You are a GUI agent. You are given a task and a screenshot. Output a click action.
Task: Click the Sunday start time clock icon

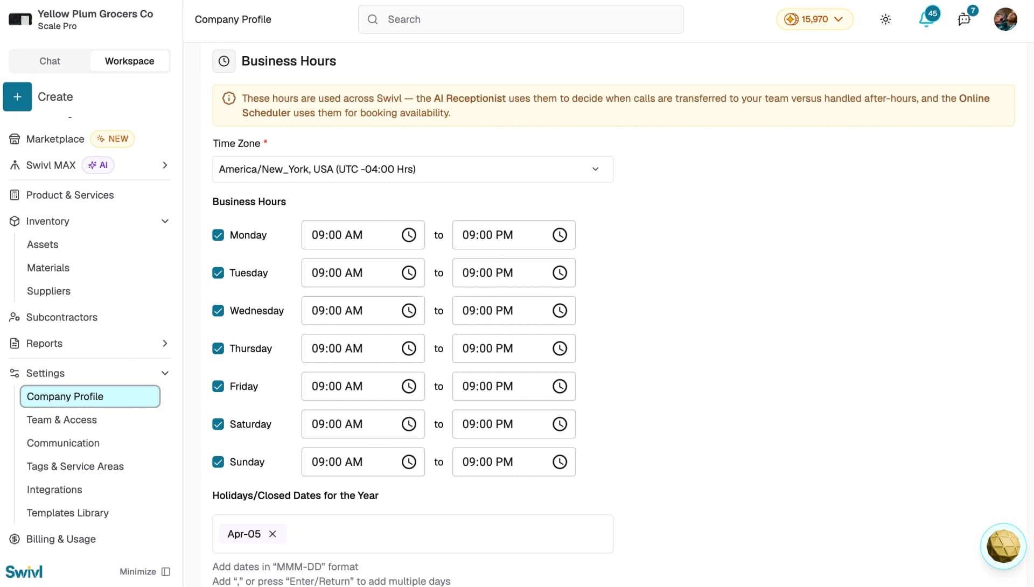[x=409, y=462]
